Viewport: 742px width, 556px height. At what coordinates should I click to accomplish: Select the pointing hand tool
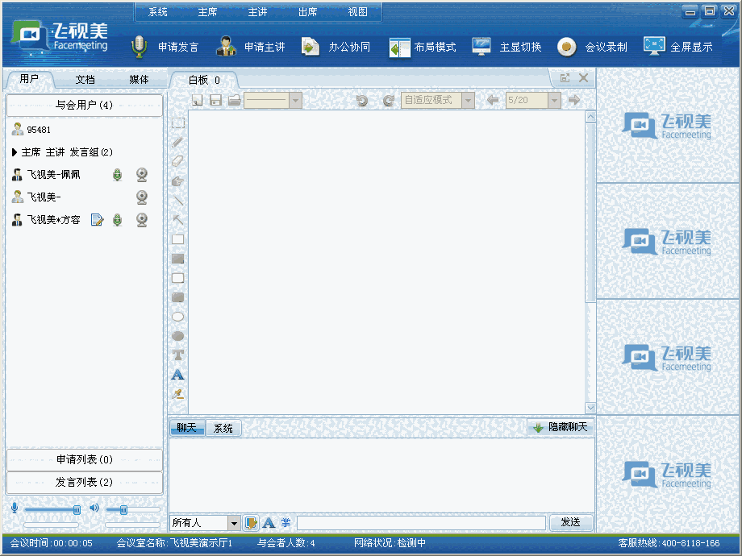178,181
